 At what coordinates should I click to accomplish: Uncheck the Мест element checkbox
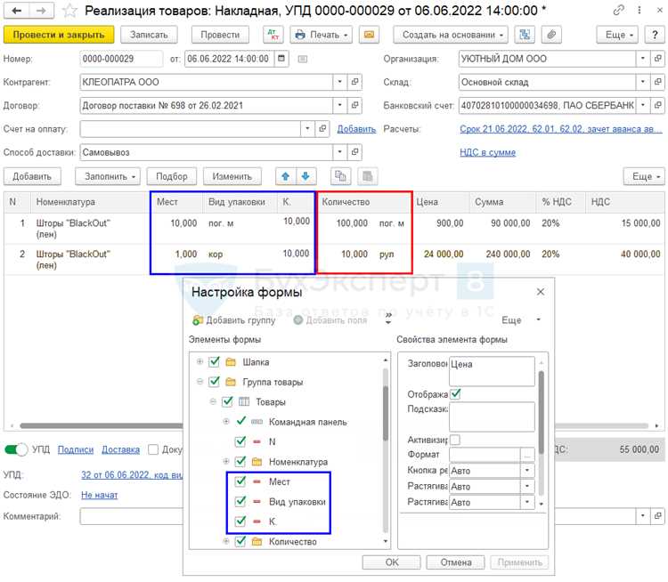pos(240,481)
